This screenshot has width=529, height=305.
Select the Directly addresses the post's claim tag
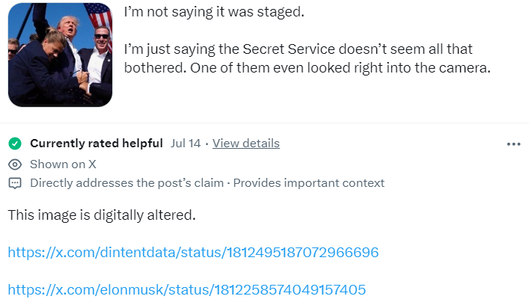[x=127, y=183]
